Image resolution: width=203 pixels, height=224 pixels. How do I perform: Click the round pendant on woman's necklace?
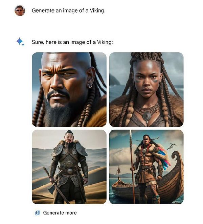pyautogui.click(x=147, y=116)
